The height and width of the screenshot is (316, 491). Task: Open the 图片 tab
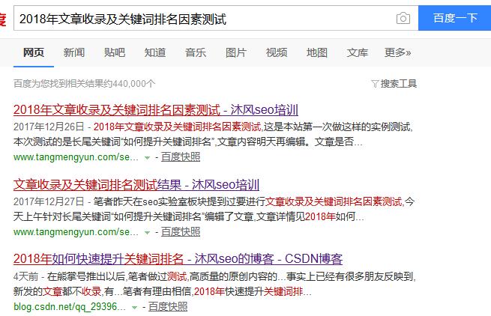click(236, 52)
